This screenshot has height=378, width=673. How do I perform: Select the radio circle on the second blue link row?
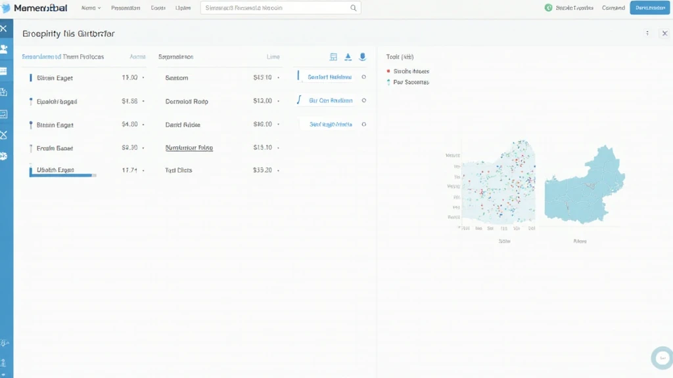[x=364, y=101]
